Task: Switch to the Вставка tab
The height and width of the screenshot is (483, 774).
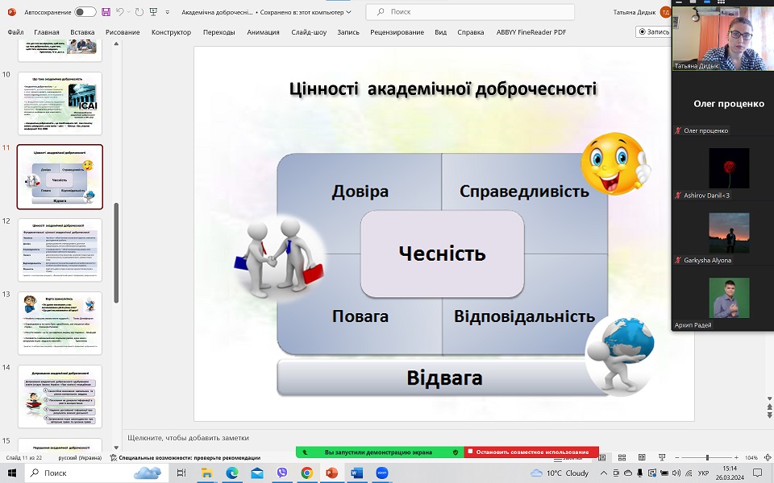Action: click(82, 32)
